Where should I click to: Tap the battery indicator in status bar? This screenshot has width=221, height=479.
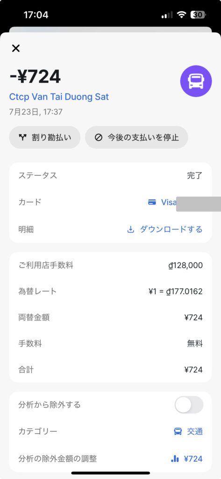coord(199,15)
